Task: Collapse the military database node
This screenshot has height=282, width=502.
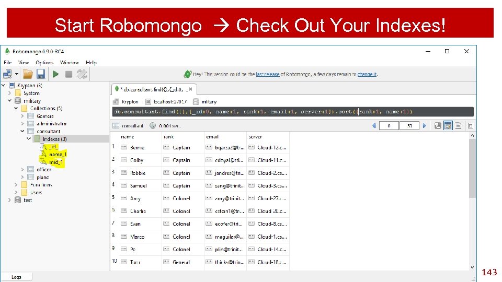Action: tap(9, 101)
